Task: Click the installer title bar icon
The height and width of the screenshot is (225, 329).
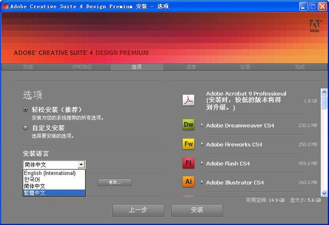Action: point(5,6)
